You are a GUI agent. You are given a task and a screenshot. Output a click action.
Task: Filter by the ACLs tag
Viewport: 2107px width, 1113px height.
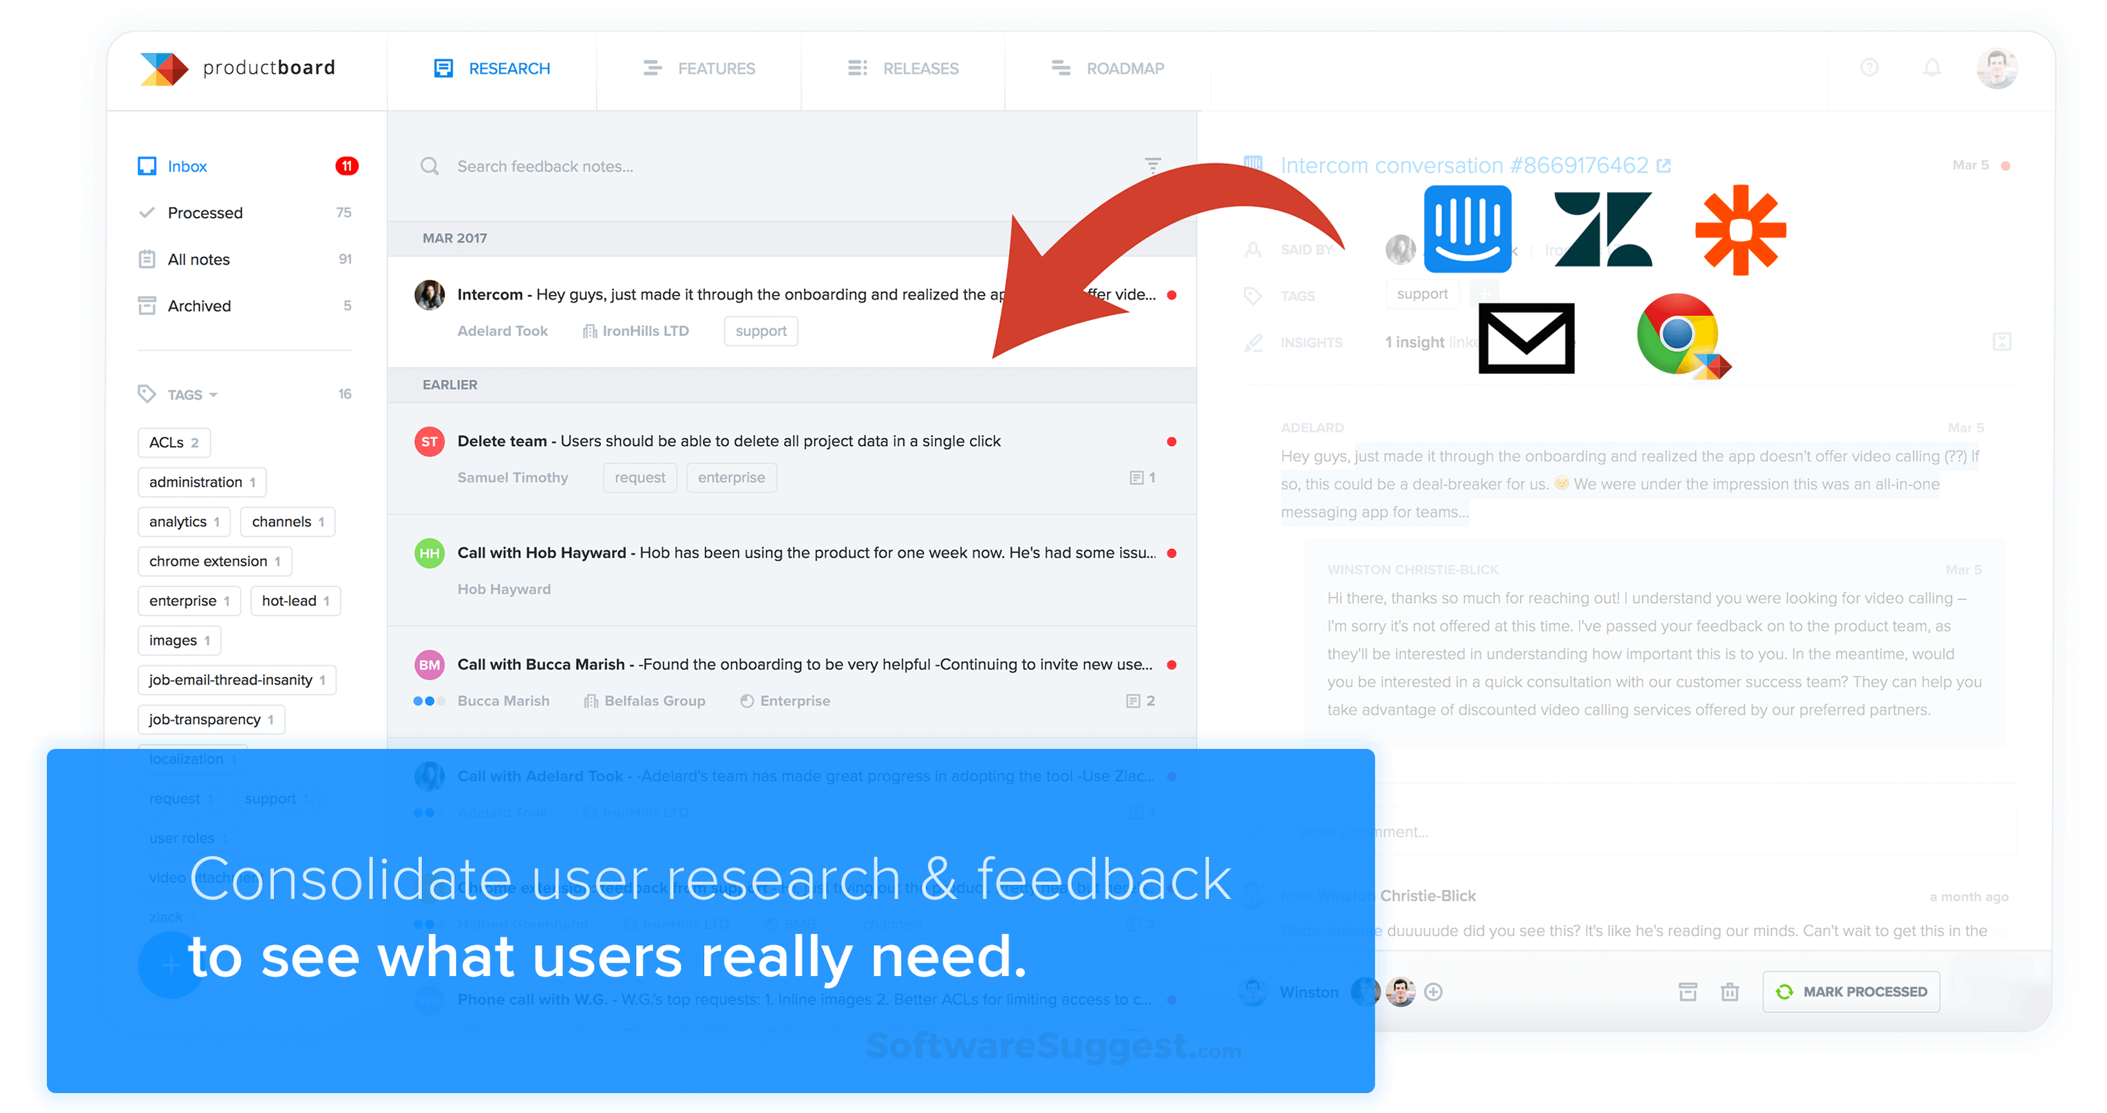(x=174, y=443)
